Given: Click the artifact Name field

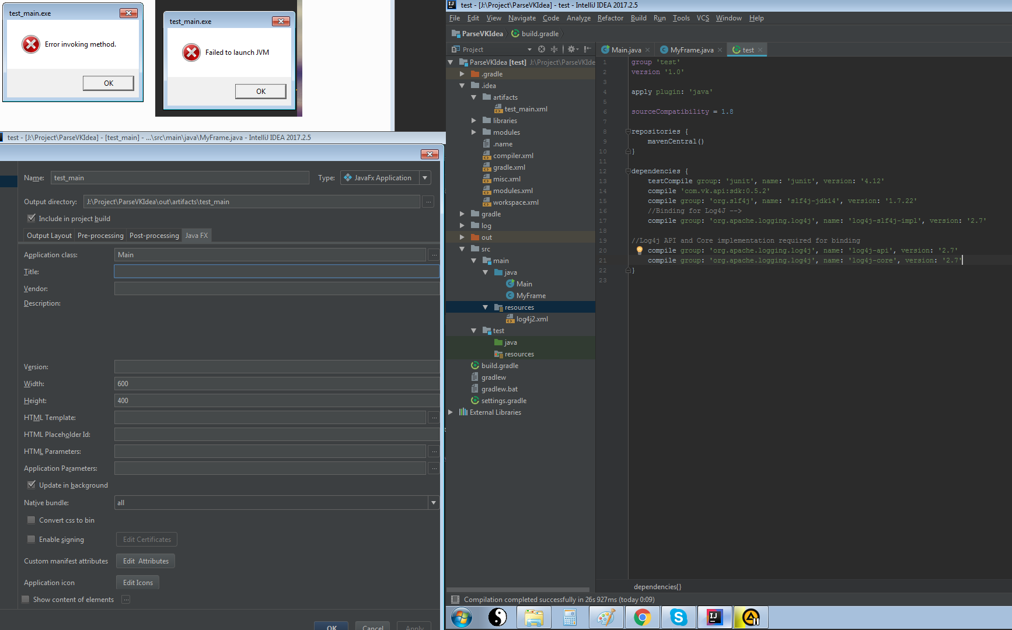Looking at the screenshot, I should coord(180,178).
